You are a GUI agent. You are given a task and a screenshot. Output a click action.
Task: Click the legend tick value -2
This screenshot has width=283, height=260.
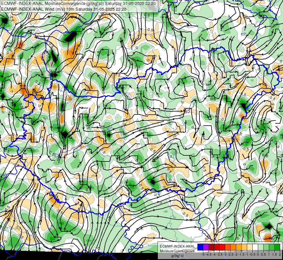click(x=236, y=255)
